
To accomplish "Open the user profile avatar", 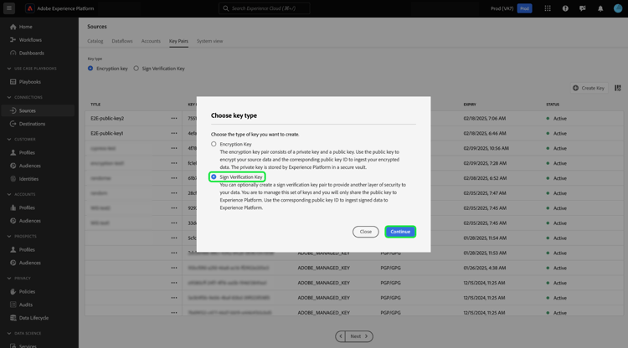I will (618, 8).
